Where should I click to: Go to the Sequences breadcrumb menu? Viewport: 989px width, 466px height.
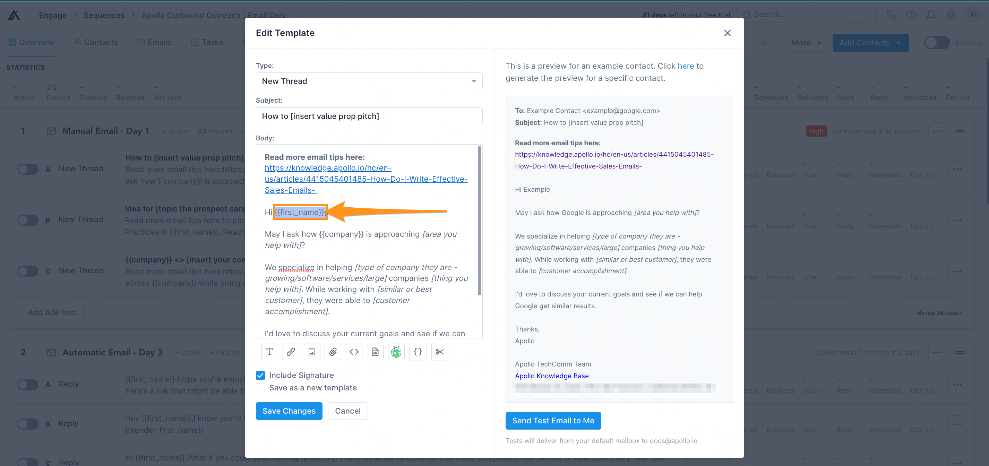click(x=104, y=15)
